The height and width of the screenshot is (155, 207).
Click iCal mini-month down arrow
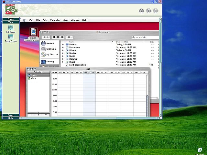(46, 115)
